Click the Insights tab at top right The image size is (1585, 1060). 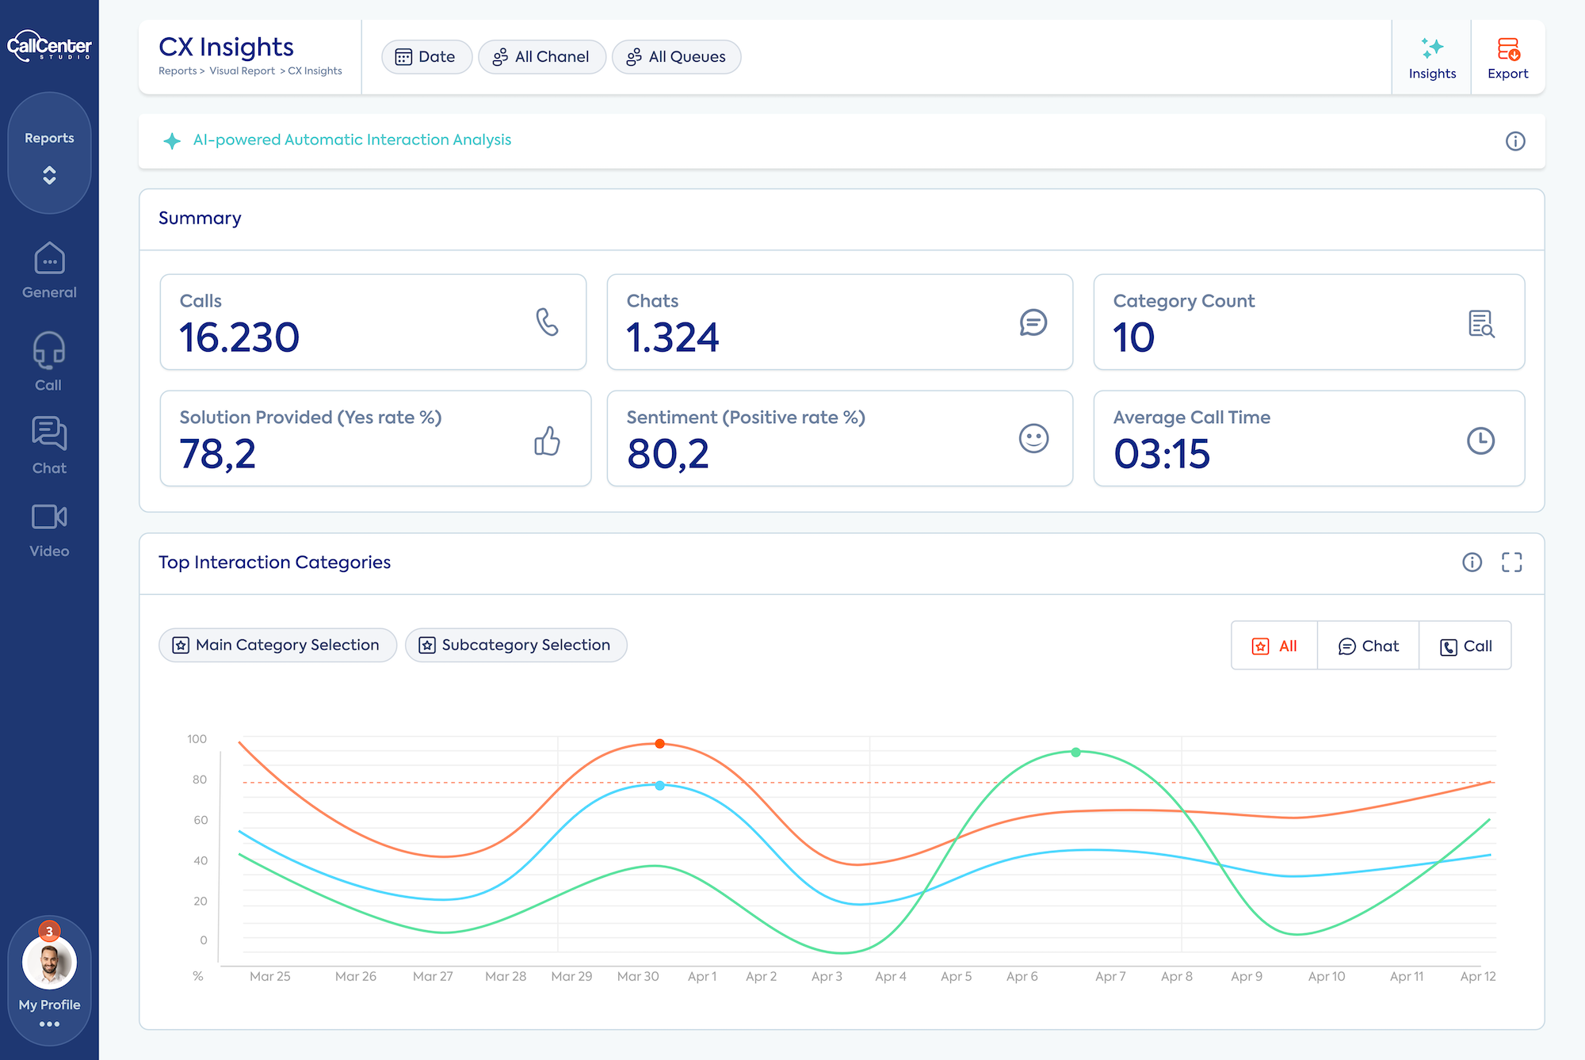[x=1432, y=55]
